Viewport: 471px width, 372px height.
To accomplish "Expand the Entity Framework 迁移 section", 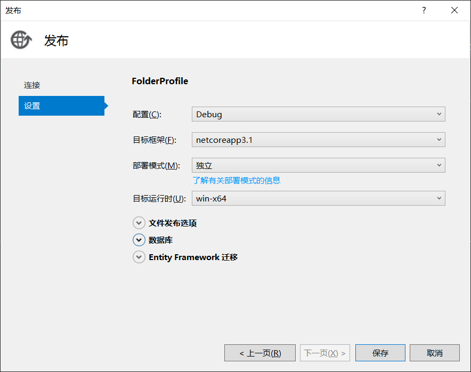I will (x=139, y=257).
